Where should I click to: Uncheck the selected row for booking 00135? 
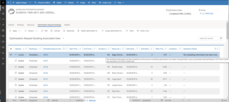(11, 55)
